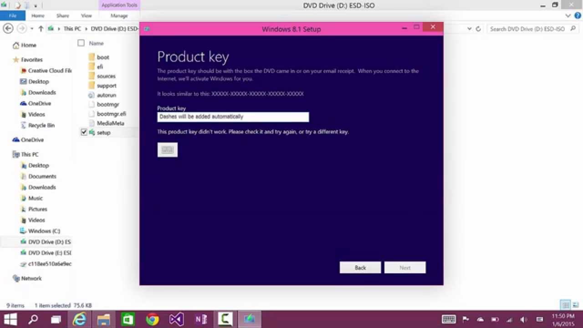583x328 pixels.
Task: Open Pictures under This PC
Action: (37, 209)
